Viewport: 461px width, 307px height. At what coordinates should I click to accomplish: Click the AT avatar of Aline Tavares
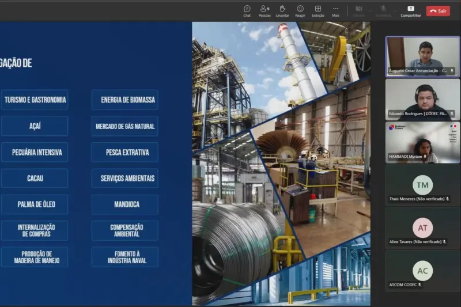(x=422, y=228)
